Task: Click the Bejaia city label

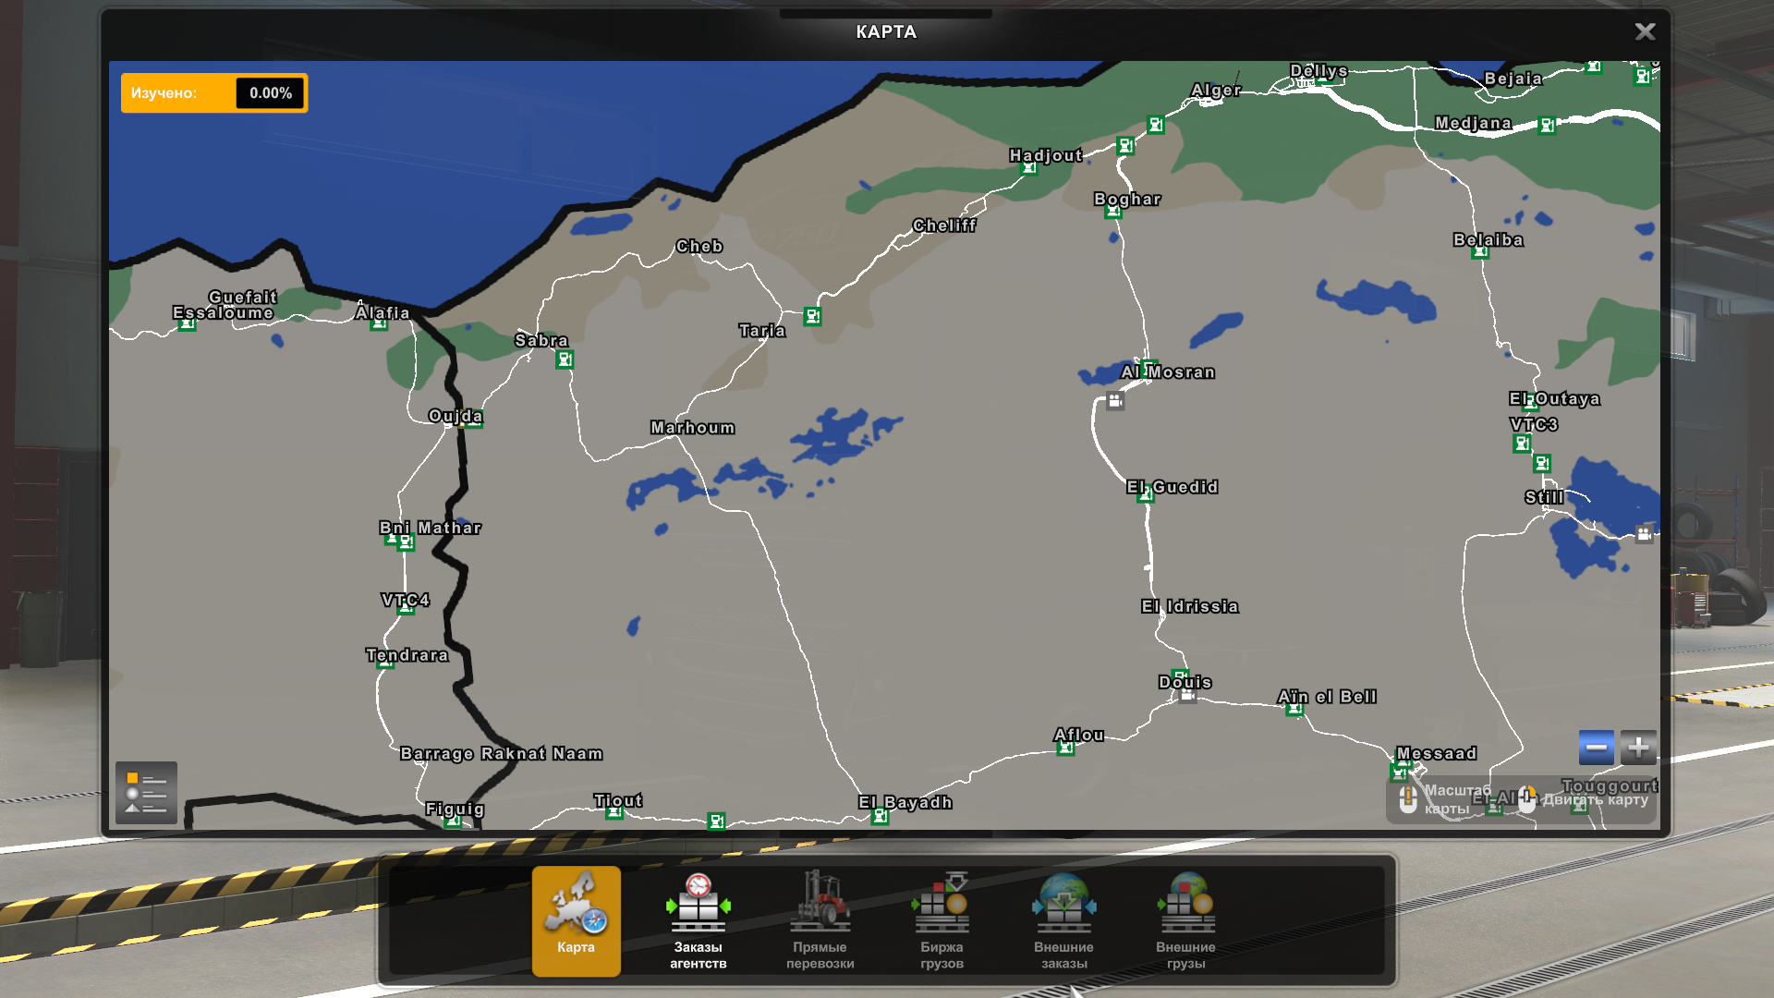Action: click(1513, 79)
